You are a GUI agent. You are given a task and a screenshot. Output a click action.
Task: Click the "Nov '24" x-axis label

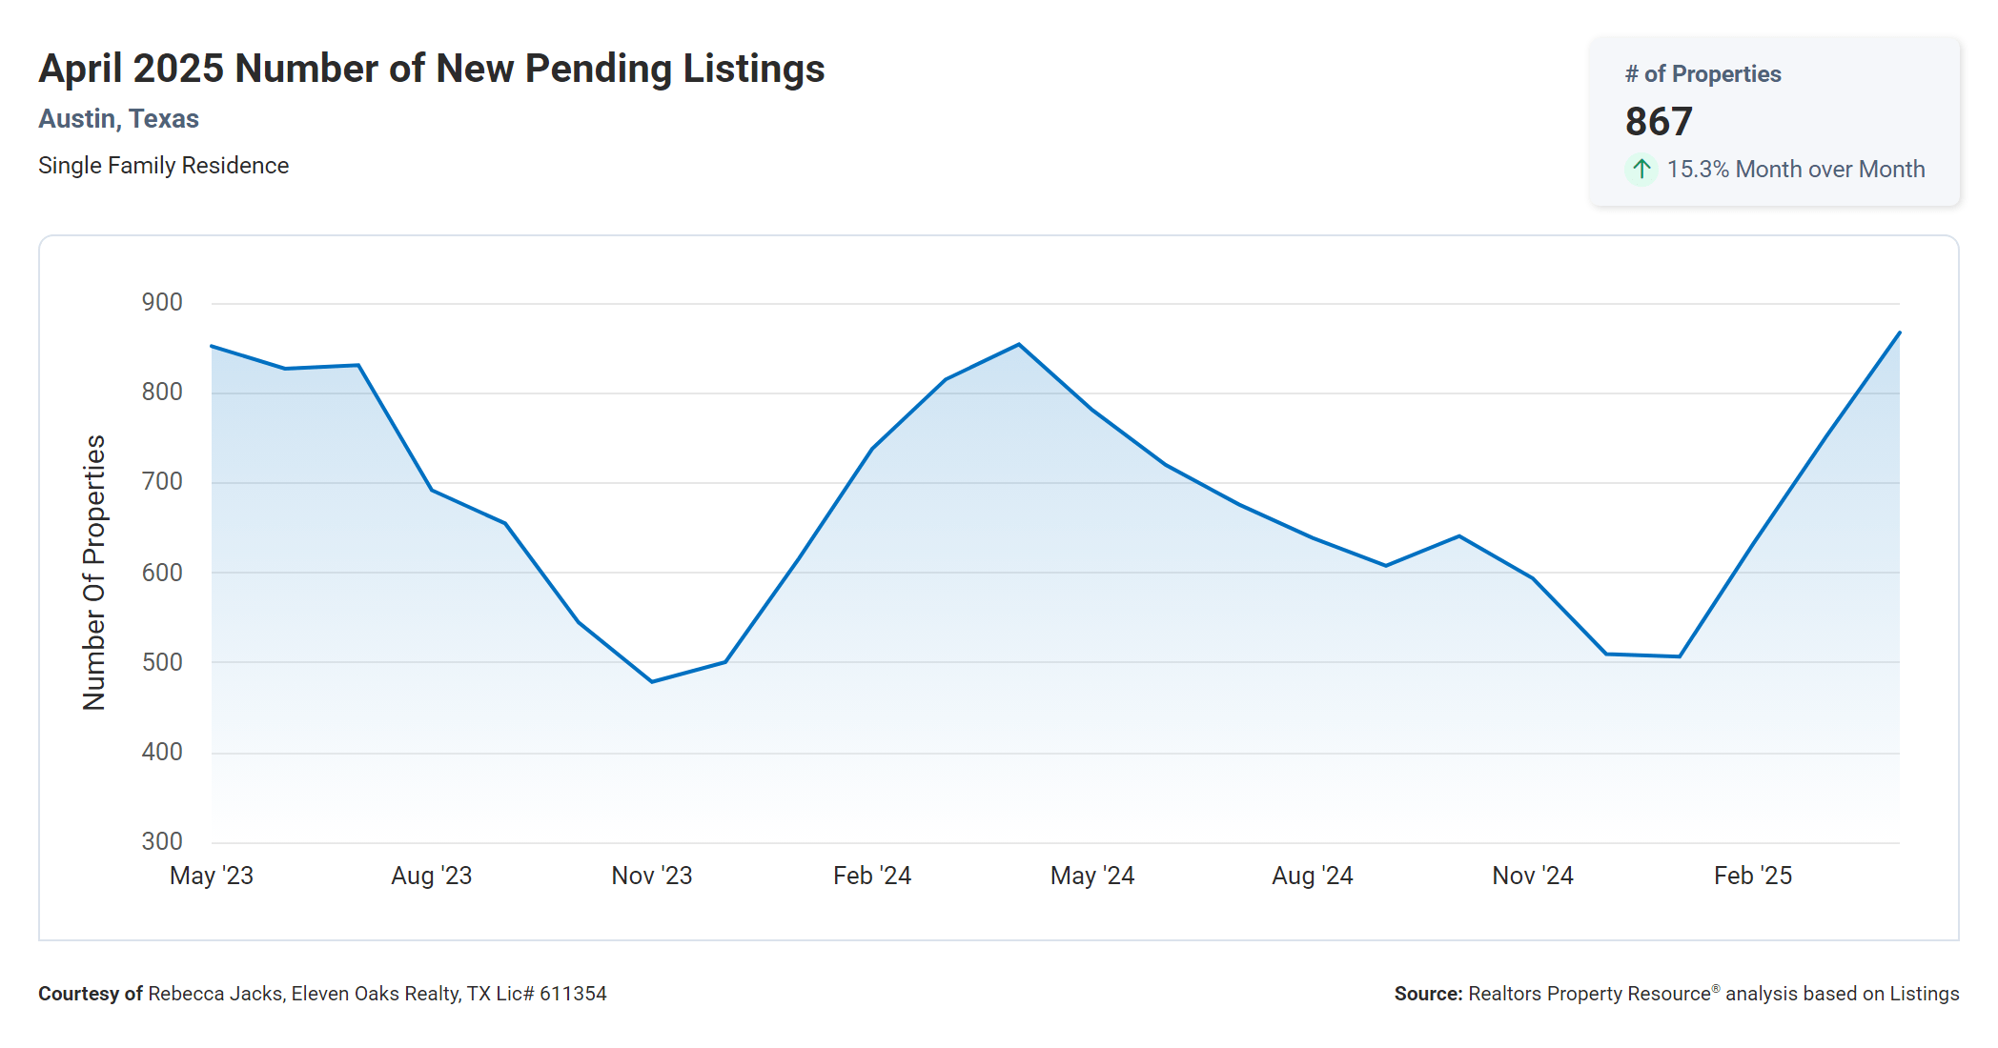(1533, 876)
